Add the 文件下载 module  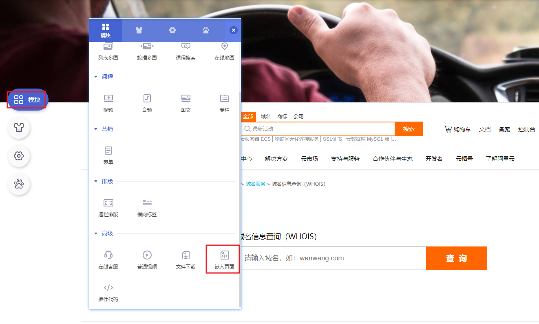pyautogui.click(x=186, y=260)
